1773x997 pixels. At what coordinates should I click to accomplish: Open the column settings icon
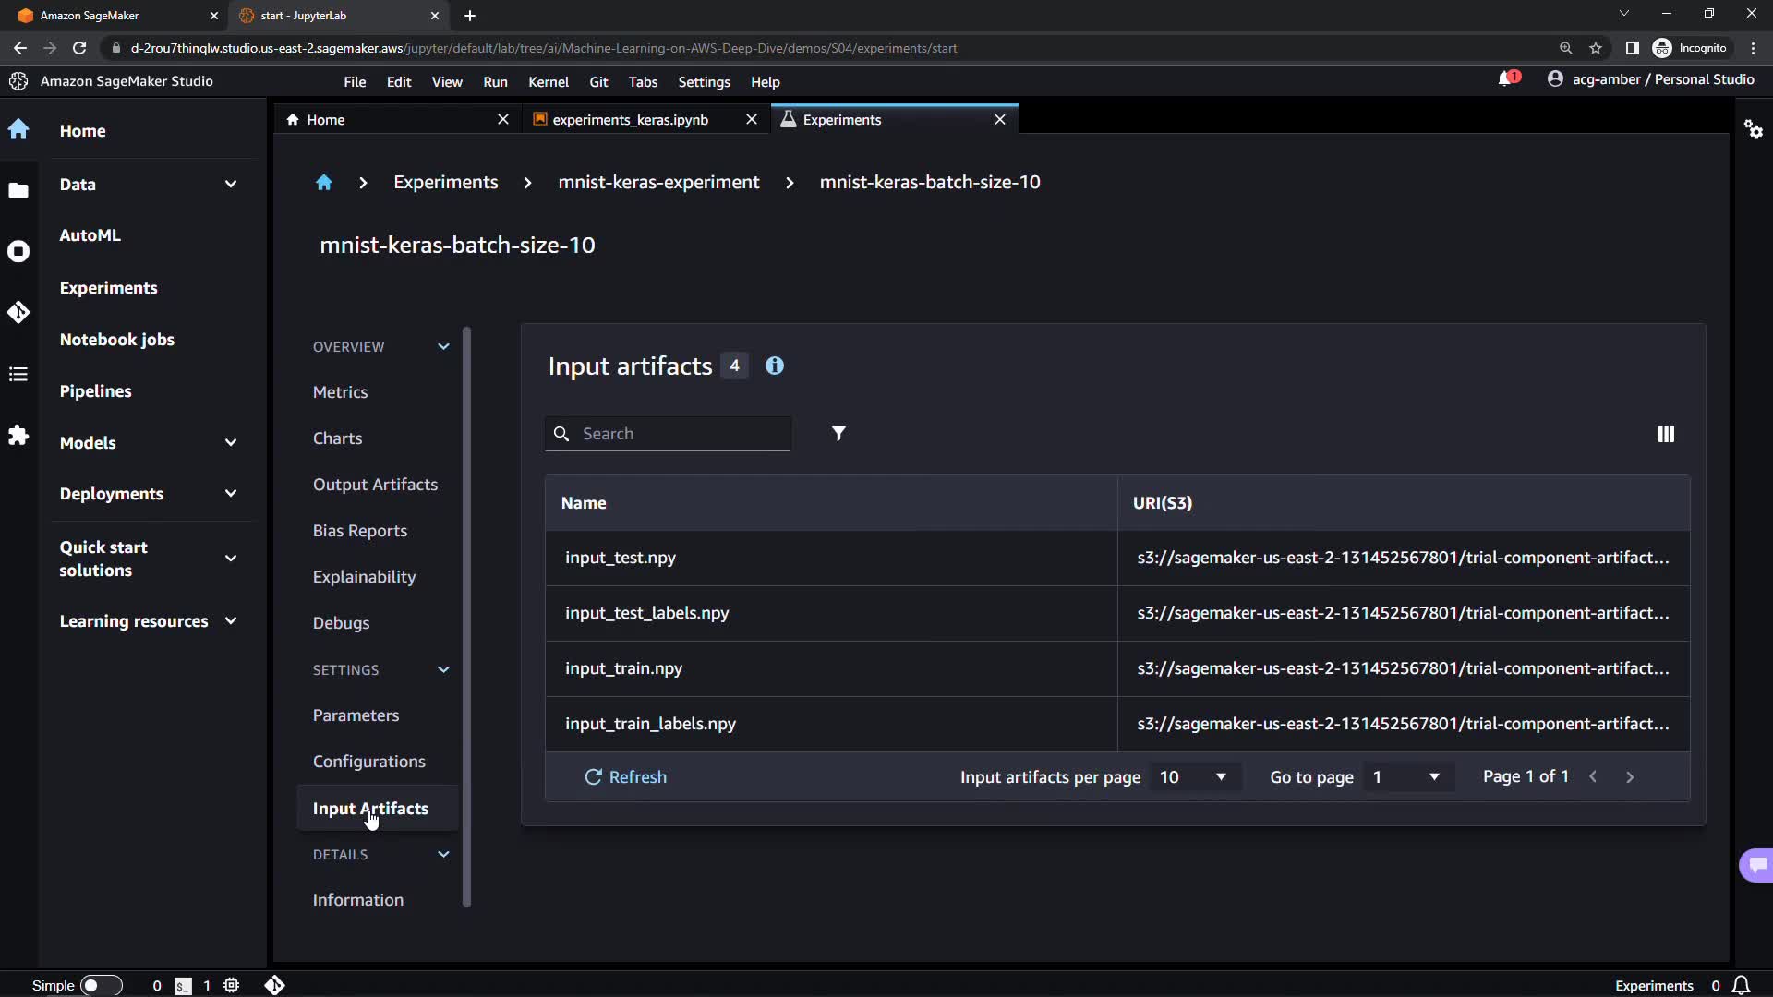pyautogui.click(x=1665, y=434)
